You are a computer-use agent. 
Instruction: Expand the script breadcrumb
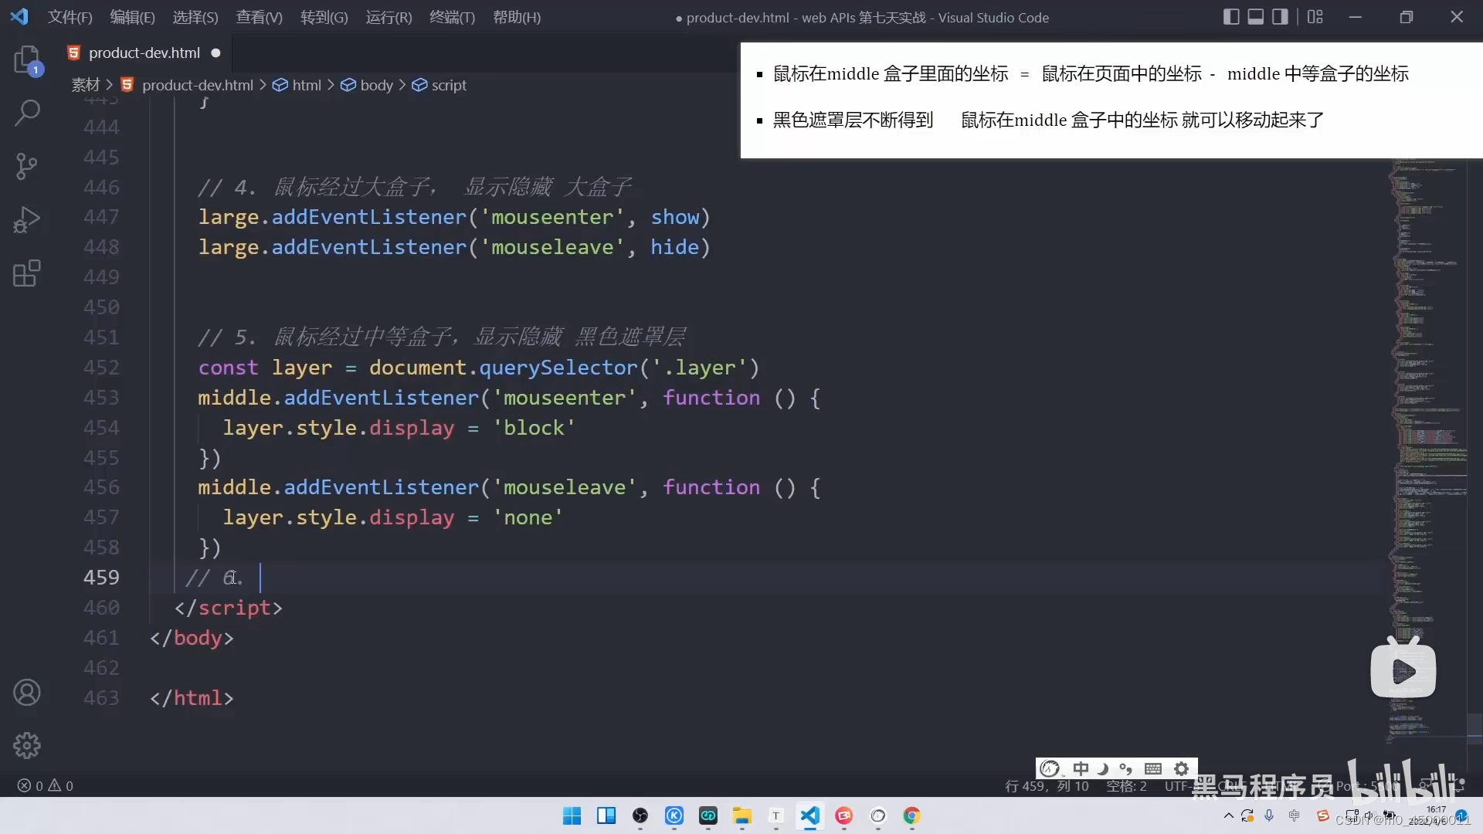[449, 85]
